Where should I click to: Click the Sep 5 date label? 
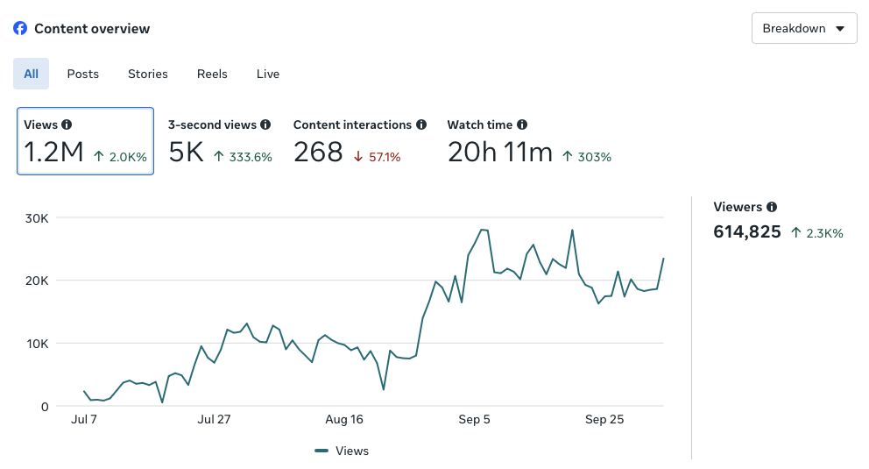(475, 419)
